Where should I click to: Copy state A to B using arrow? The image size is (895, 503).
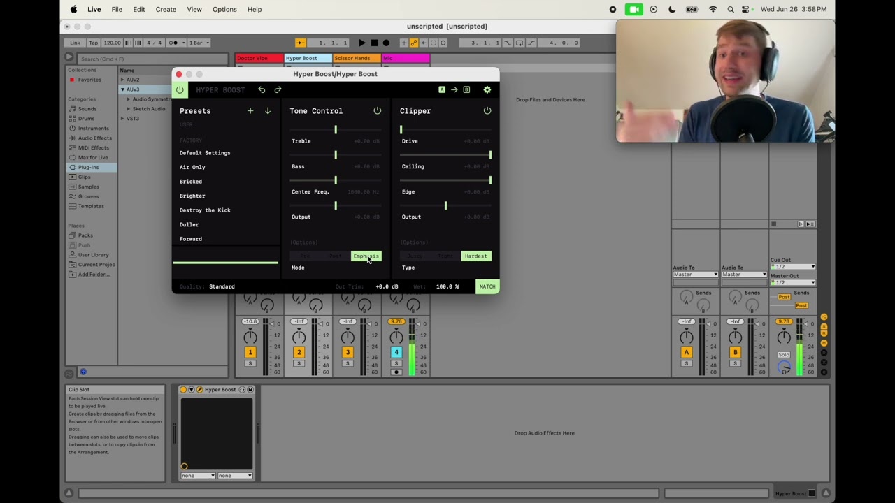[x=454, y=90]
